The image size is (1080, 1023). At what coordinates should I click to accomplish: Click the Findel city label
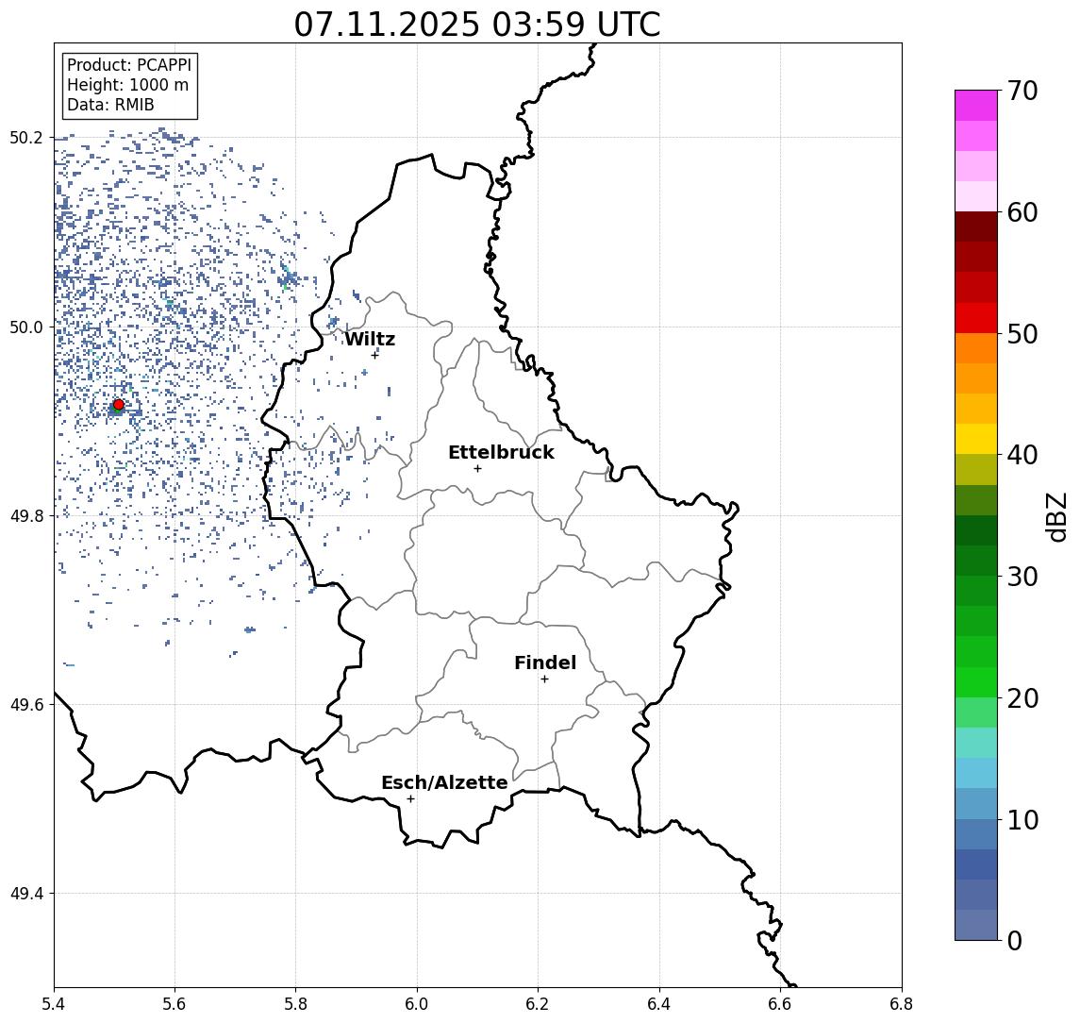[545, 662]
